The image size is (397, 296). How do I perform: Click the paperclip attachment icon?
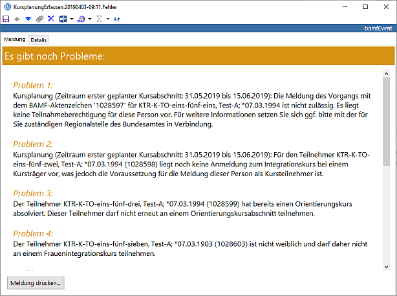coord(39,19)
